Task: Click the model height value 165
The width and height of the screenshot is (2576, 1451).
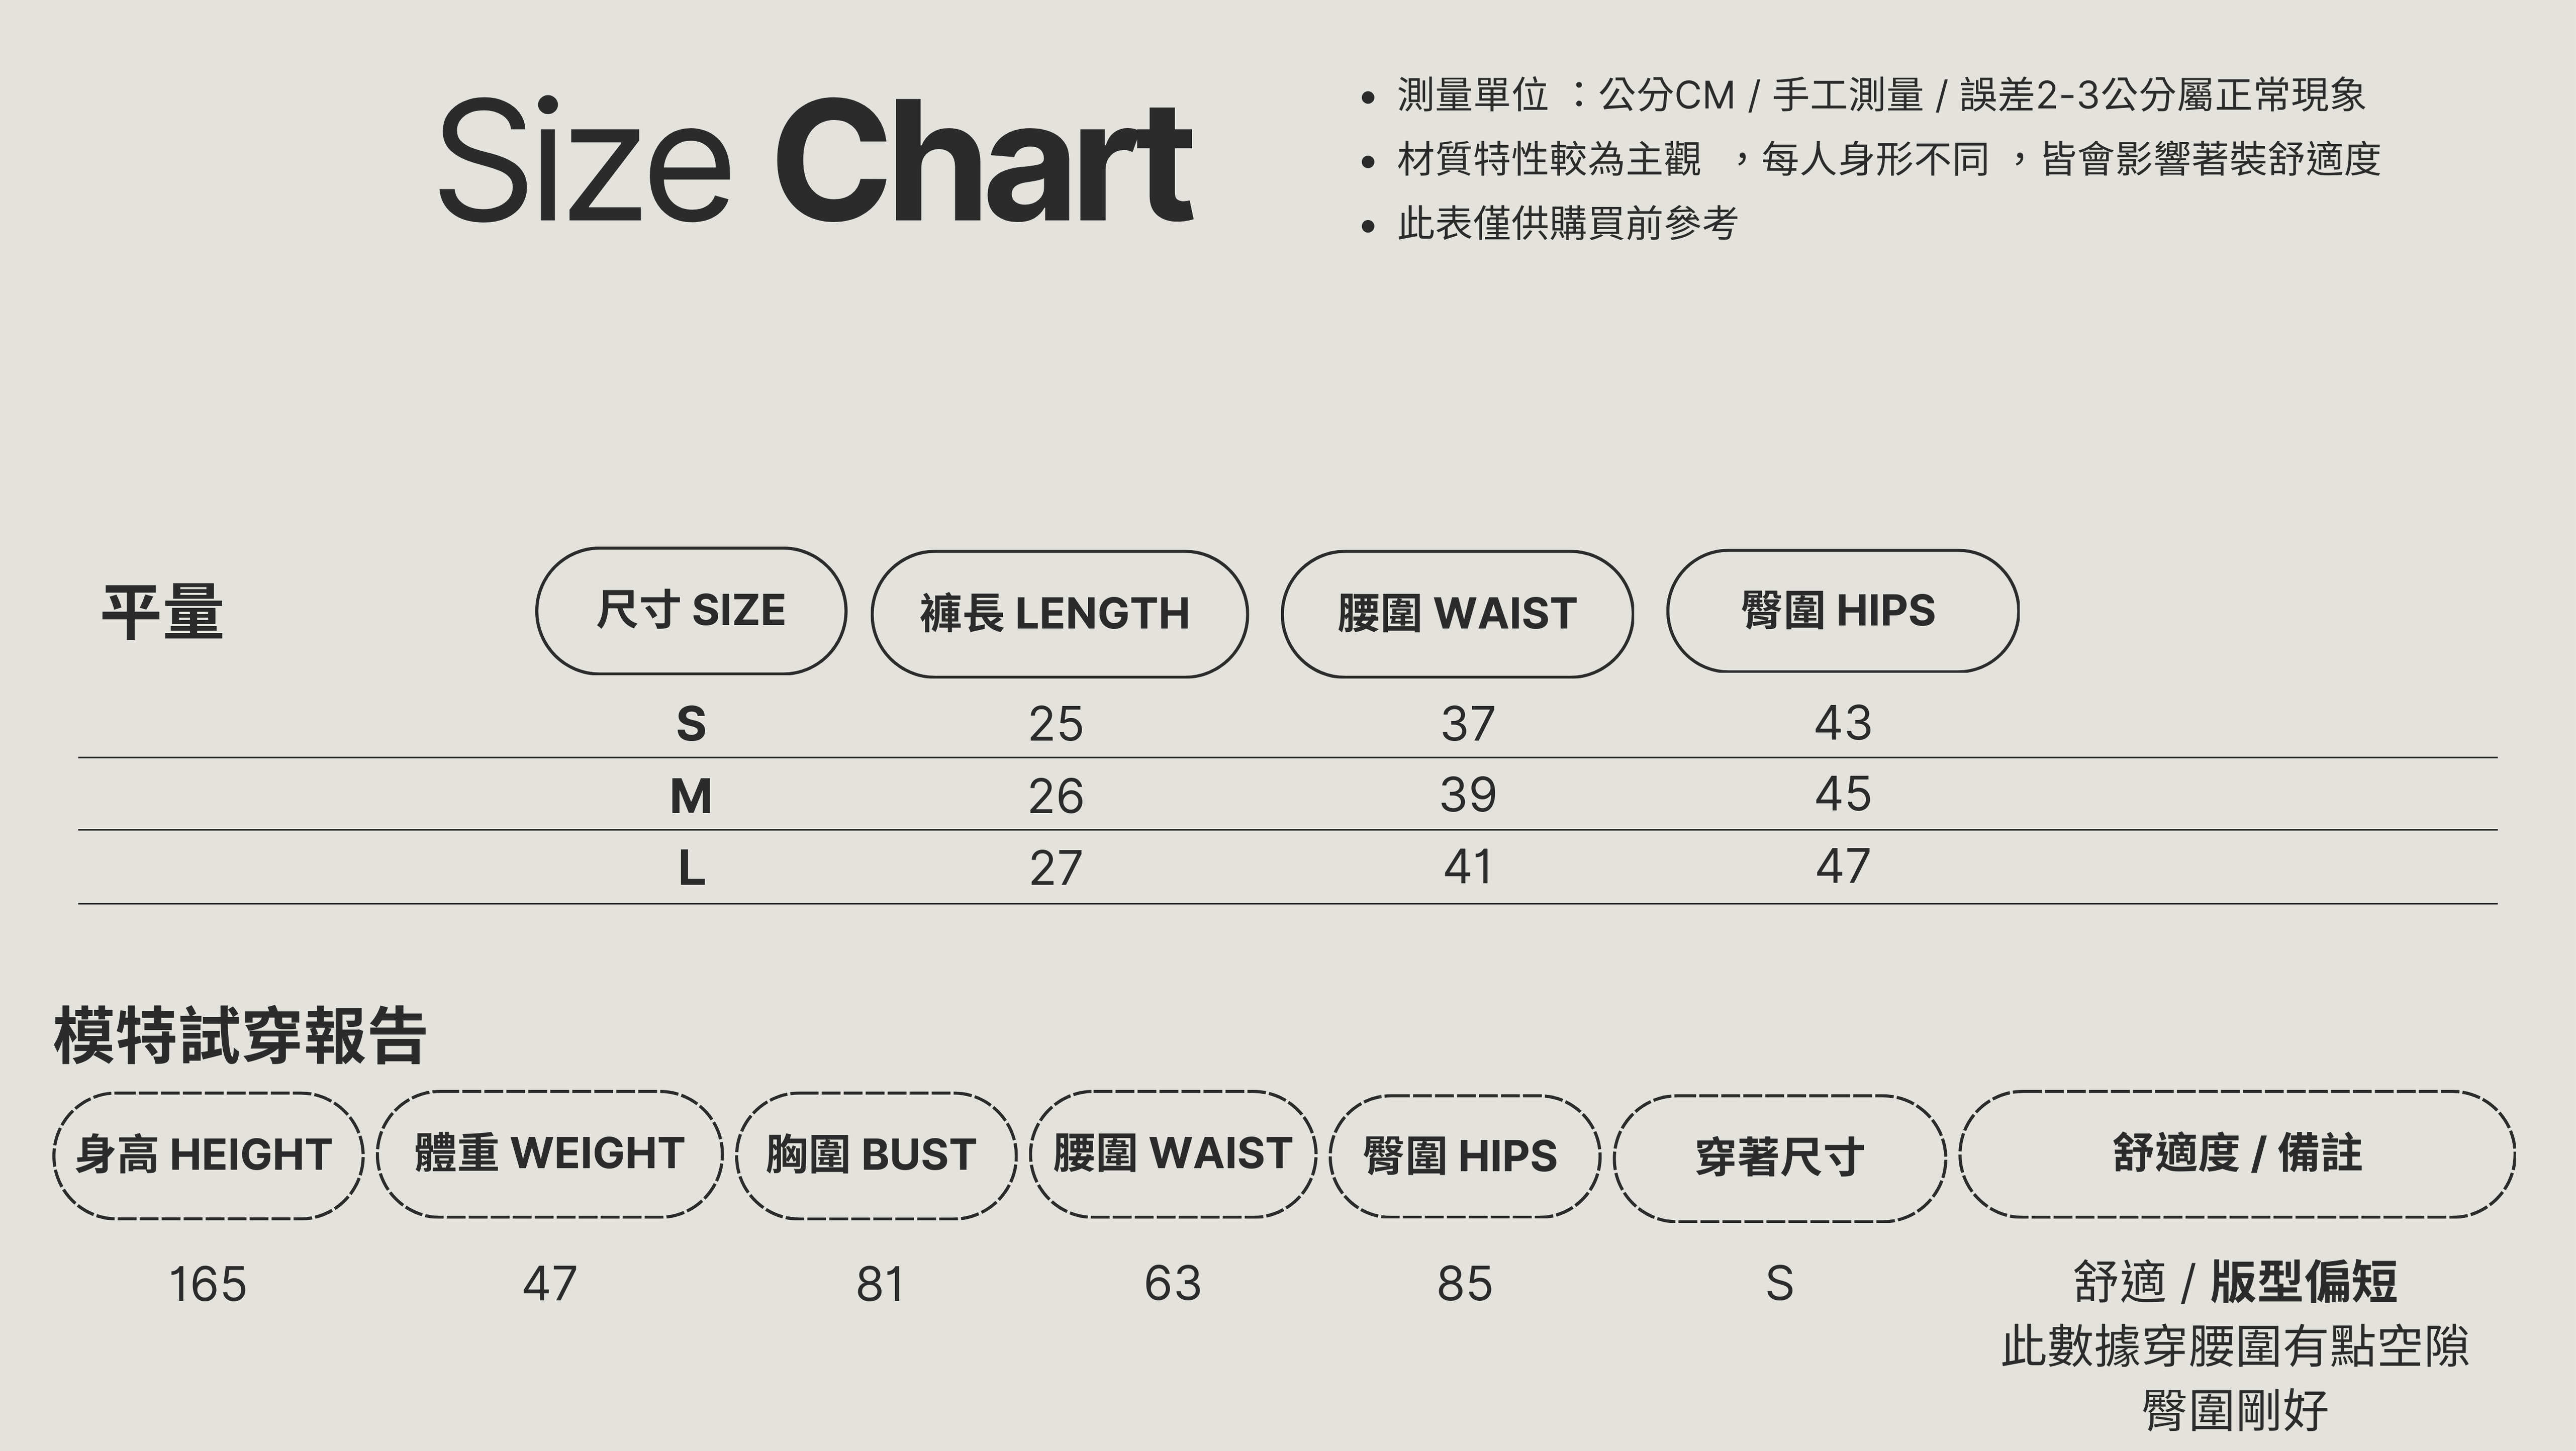Action: pyautogui.click(x=208, y=1284)
